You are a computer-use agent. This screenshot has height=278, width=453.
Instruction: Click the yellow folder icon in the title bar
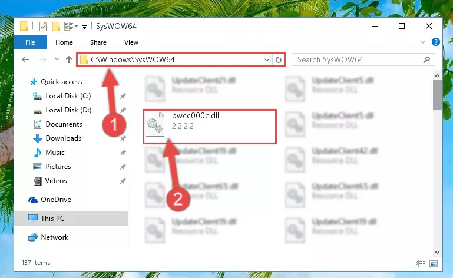24,27
